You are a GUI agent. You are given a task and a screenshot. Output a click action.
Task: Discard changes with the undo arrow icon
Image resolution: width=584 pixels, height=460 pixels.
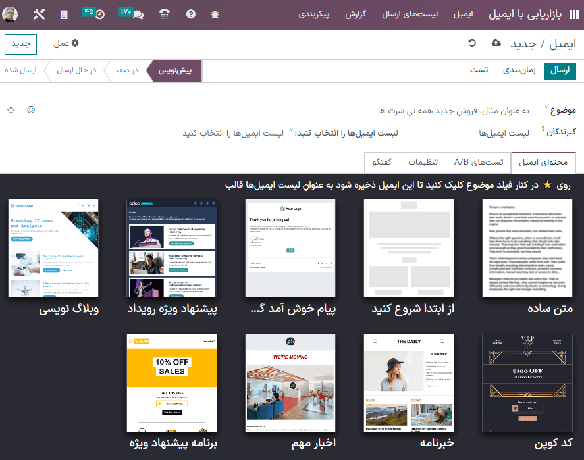click(472, 41)
